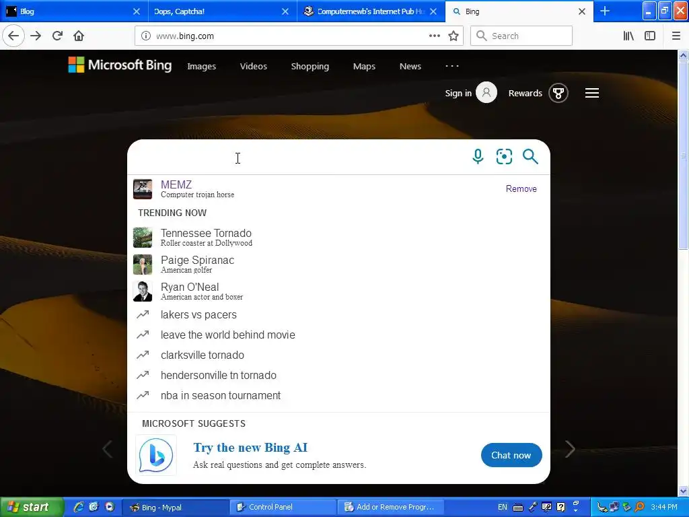
Task: Click Try the new Bing AI heading
Action: coord(250,448)
